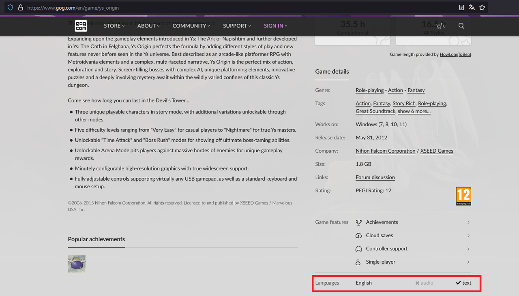The width and height of the screenshot is (519, 296).
Task: Open the purple slime achievement thumbnail
Action: pyautogui.click(x=77, y=264)
